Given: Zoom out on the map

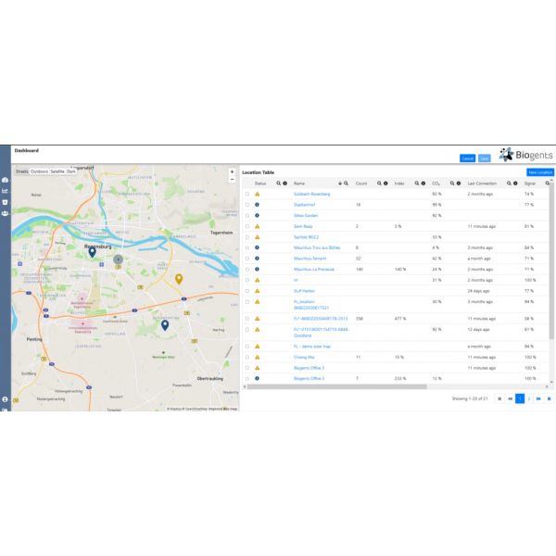Looking at the screenshot, I should pos(232,180).
